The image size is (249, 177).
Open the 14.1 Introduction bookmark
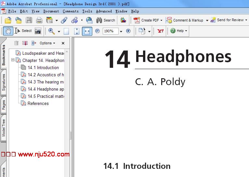pyautogui.click(x=43, y=67)
